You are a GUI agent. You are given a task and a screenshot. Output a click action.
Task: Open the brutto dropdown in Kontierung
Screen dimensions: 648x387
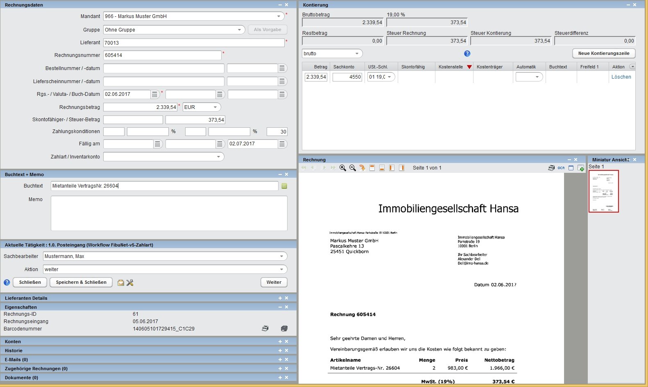pyautogui.click(x=357, y=54)
